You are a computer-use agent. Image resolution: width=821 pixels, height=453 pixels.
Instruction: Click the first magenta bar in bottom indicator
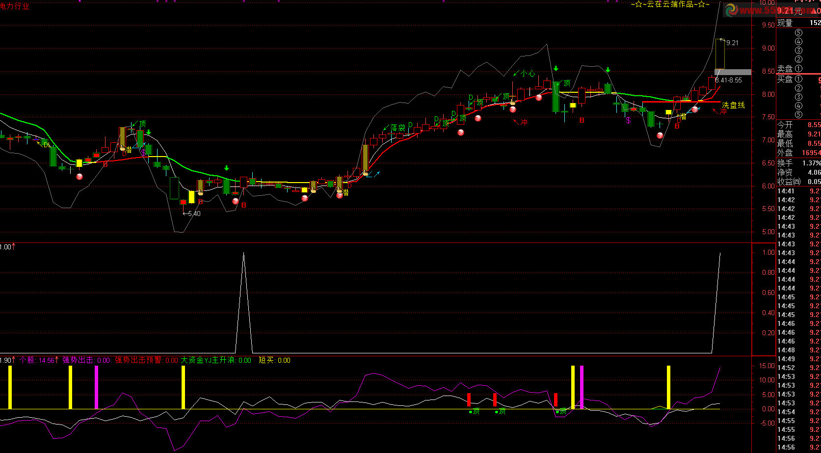(96, 387)
